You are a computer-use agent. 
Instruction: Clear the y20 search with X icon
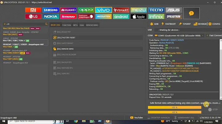(5, 24)
